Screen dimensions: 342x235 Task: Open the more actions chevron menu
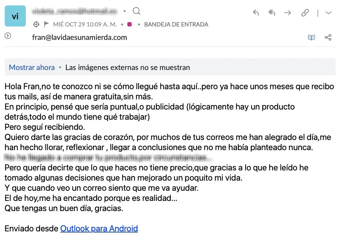pyautogui.click(x=329, y=13)
